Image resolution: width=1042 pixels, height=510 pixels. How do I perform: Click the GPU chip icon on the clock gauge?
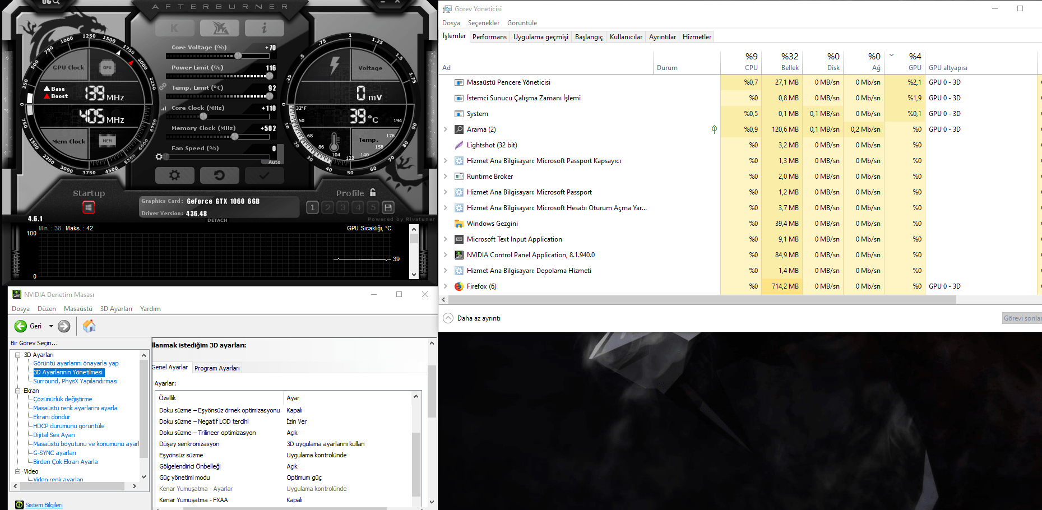pyautogui.click(x=107, y=68)
